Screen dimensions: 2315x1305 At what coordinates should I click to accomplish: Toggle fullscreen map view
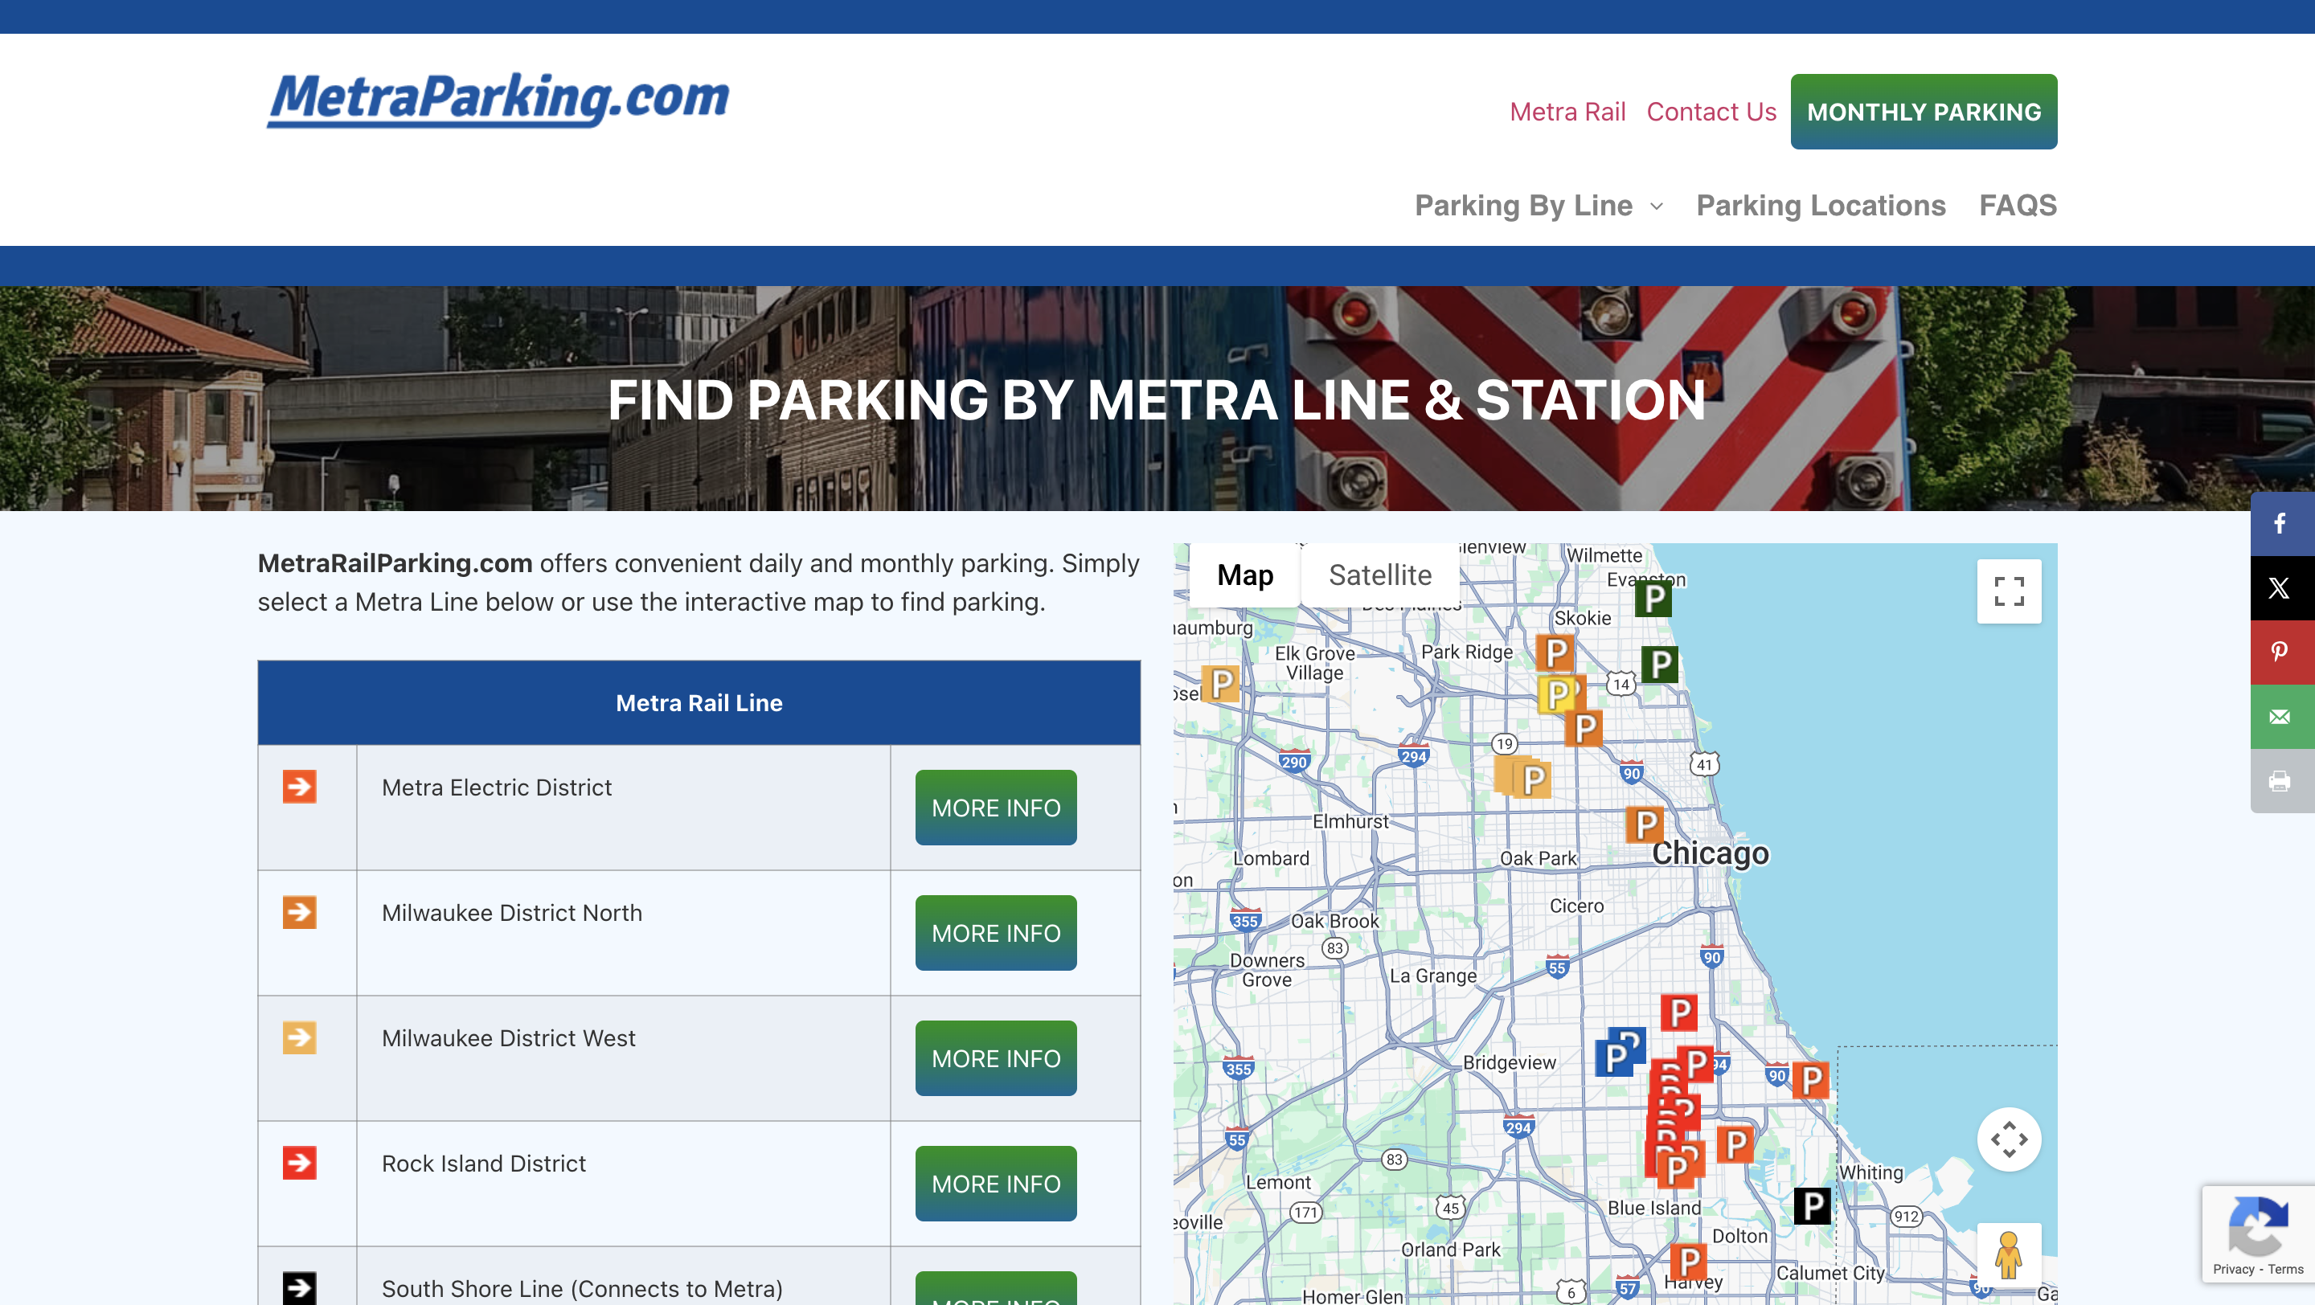(2009, 592)
